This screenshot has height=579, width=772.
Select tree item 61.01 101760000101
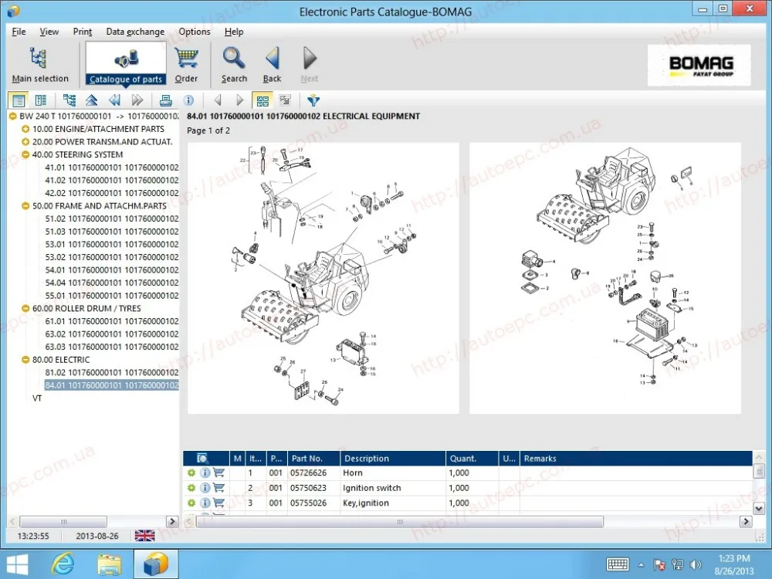(x=112, y=321)
